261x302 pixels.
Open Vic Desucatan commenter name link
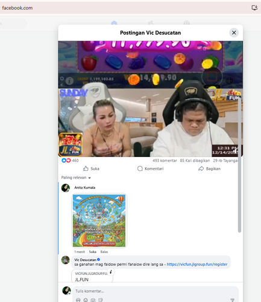[x=85, y=260]
